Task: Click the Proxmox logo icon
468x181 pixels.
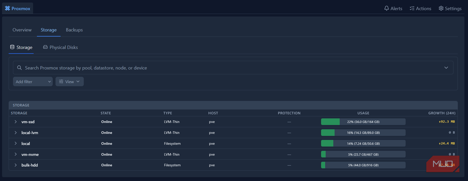Action: coord(7,8)
